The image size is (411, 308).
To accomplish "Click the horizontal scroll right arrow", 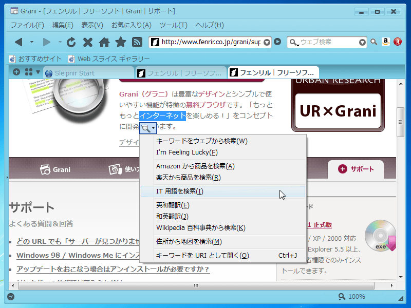I will [x=391, y=285].
